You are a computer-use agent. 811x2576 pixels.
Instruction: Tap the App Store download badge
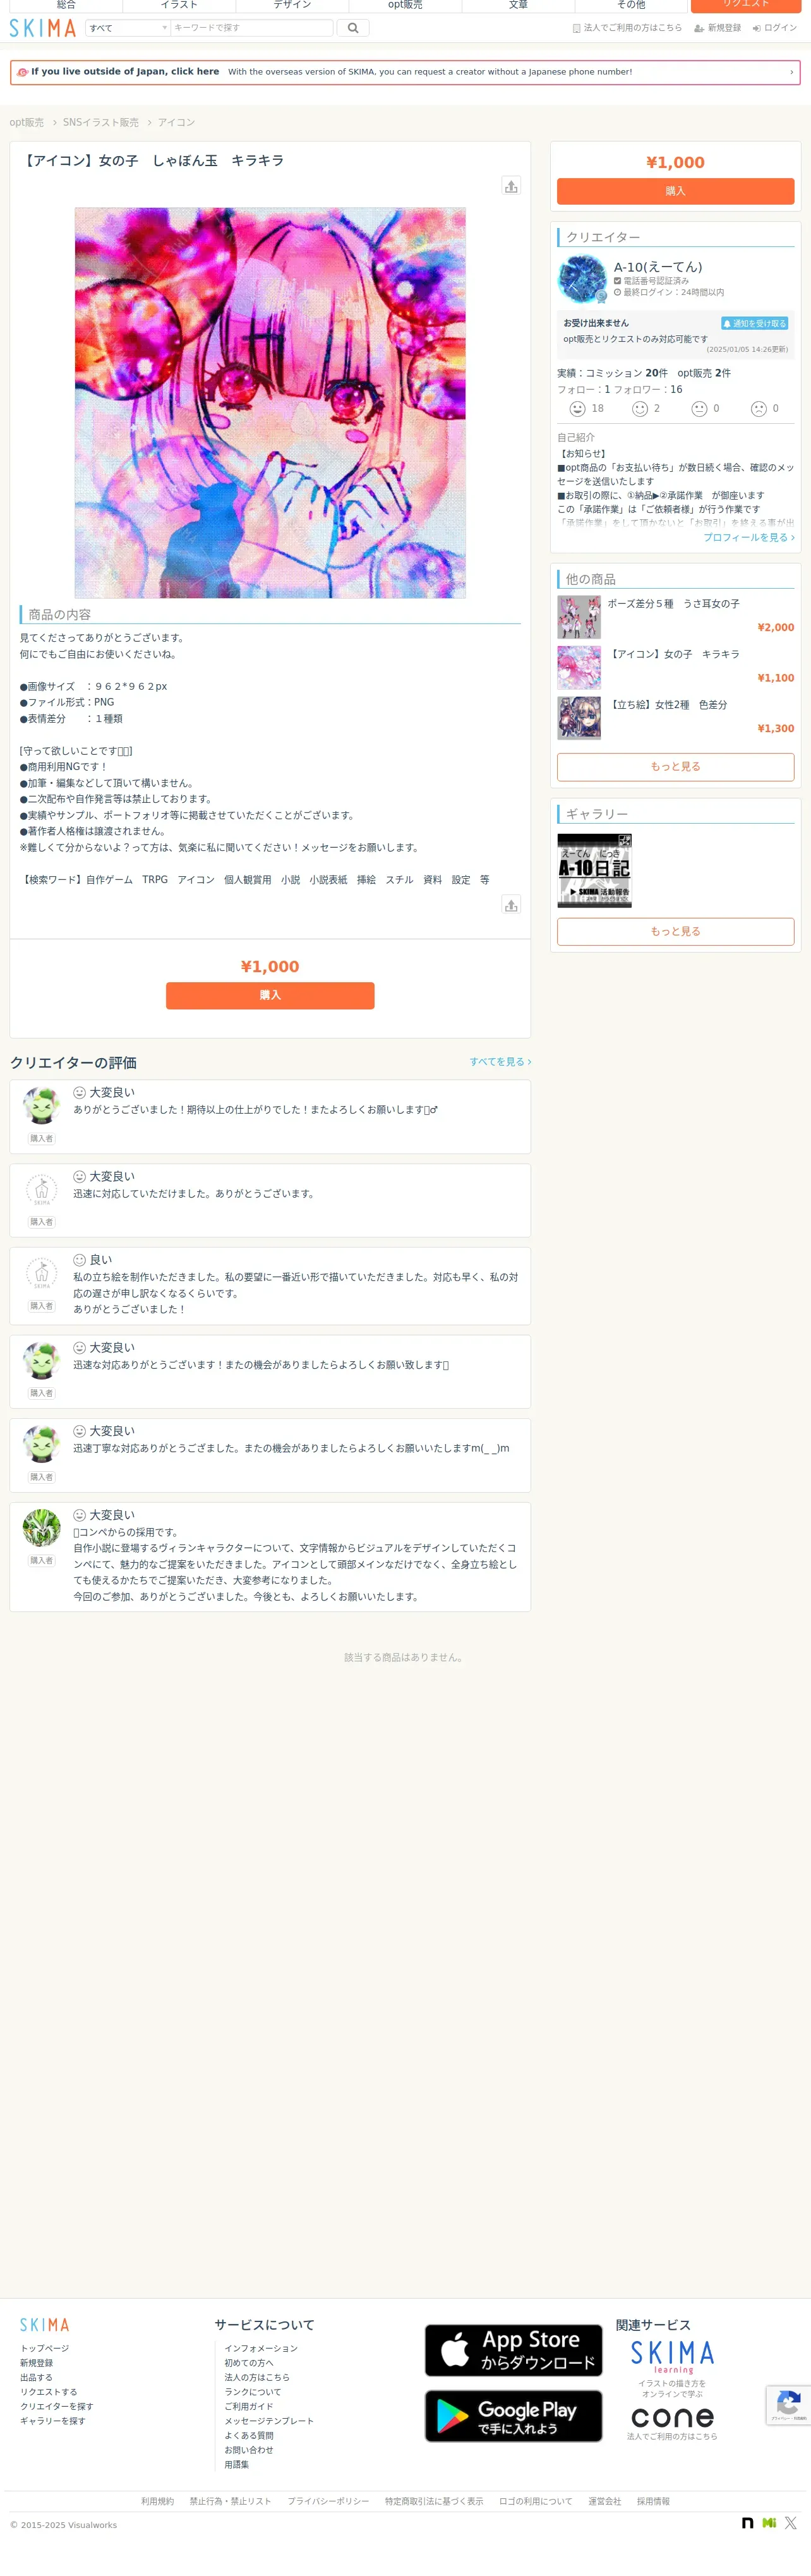pyautogui.click(x=513, y=2350)
